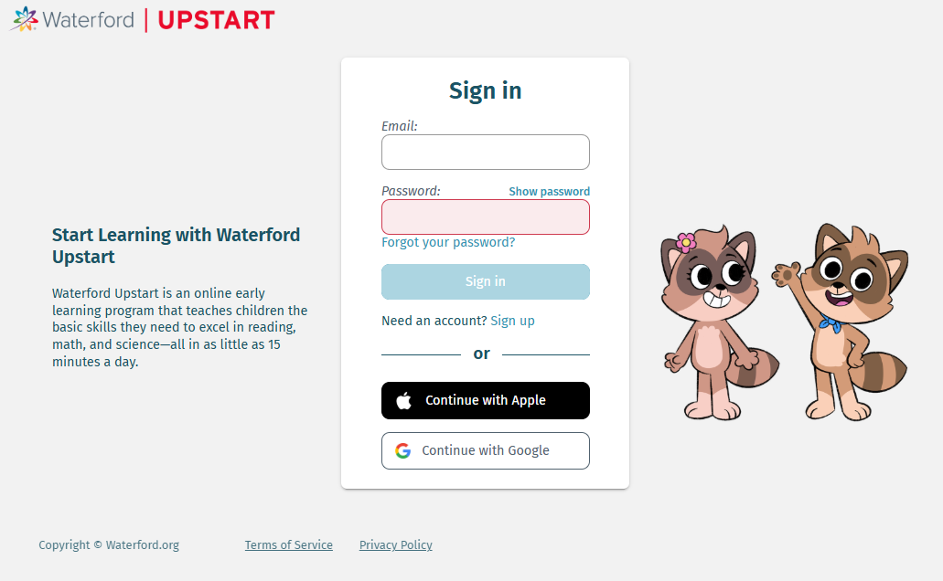
Task: Click the Google G logo icon
Action: (x=402, y=450)
